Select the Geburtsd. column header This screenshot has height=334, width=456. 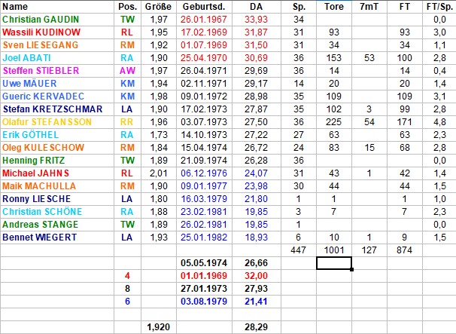(201, 6)
